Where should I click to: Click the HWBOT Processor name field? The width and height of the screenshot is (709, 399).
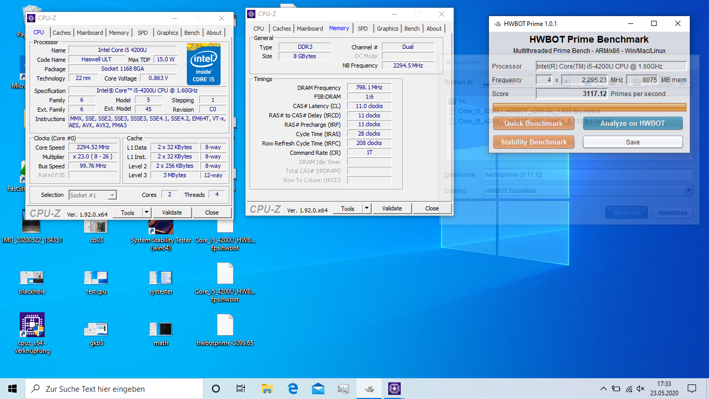click(611, 66)
